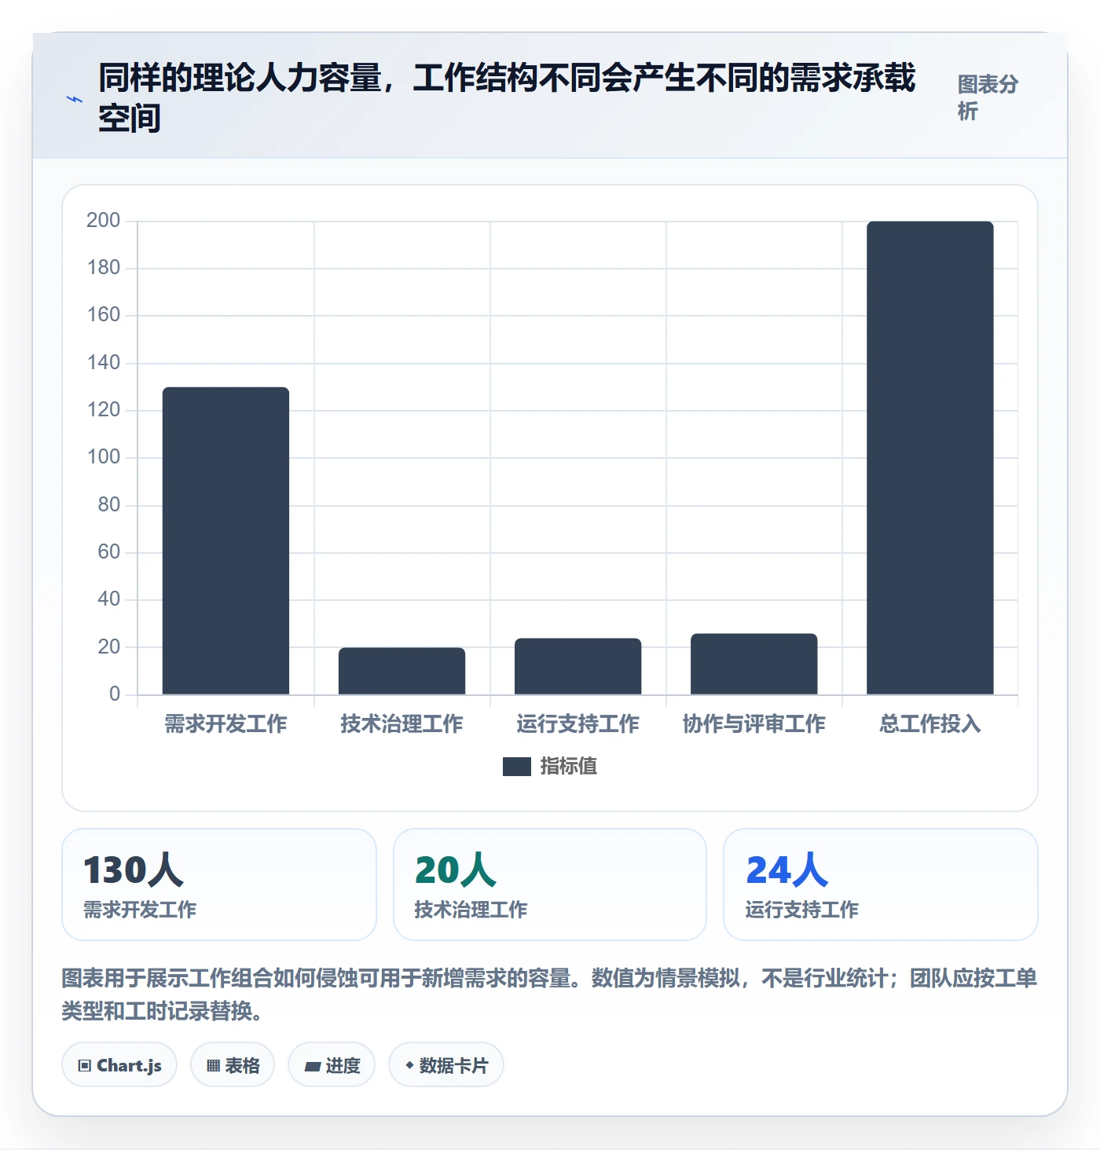The image size is (1100, 1150).
Task: Click the description paragraph starting with 图表用于展示
Action: pyautogui.click(x=549, y=994)
